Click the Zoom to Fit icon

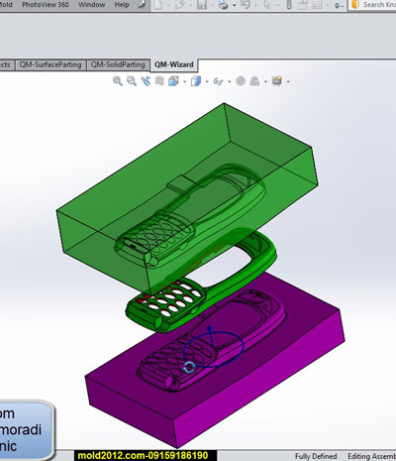coord(118,81)
